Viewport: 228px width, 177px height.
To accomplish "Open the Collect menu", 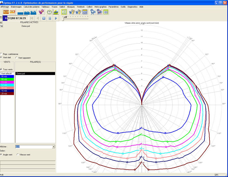I will (90, 7).
